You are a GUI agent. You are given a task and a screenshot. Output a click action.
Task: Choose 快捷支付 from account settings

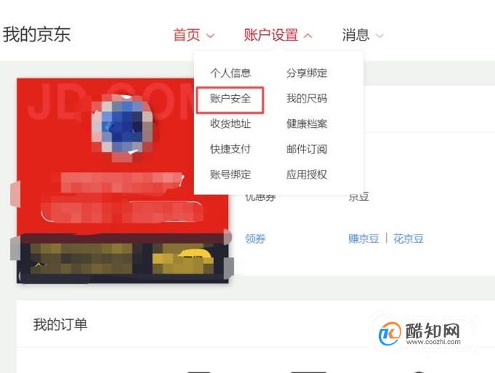(231, 149)
